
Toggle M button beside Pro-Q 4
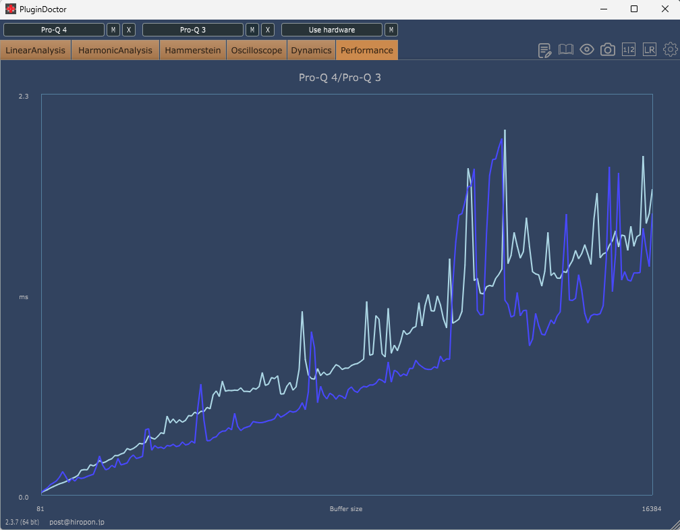(x=113, y=30)
